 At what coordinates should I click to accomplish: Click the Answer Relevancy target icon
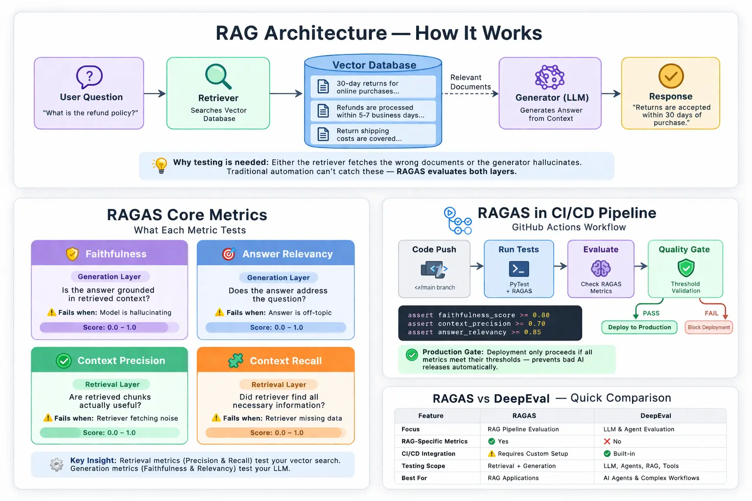229,253
